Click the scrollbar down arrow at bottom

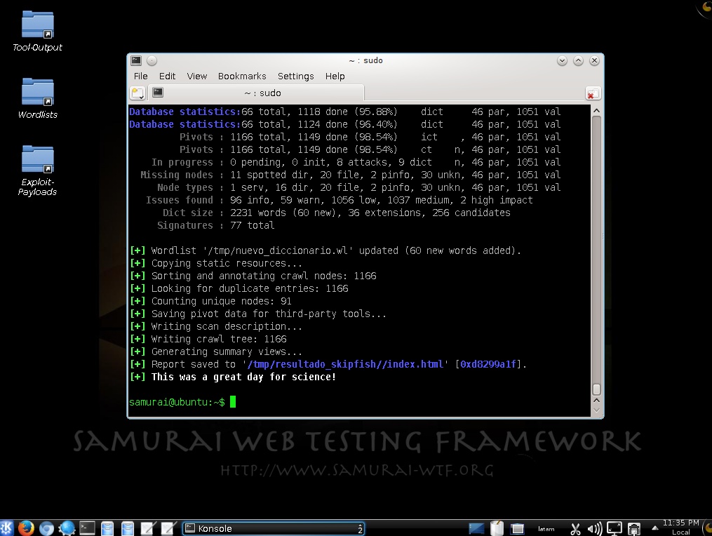[x=597, y=410]
